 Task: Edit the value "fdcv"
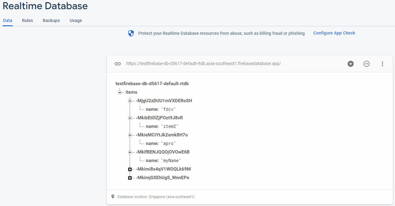(168, 109)
